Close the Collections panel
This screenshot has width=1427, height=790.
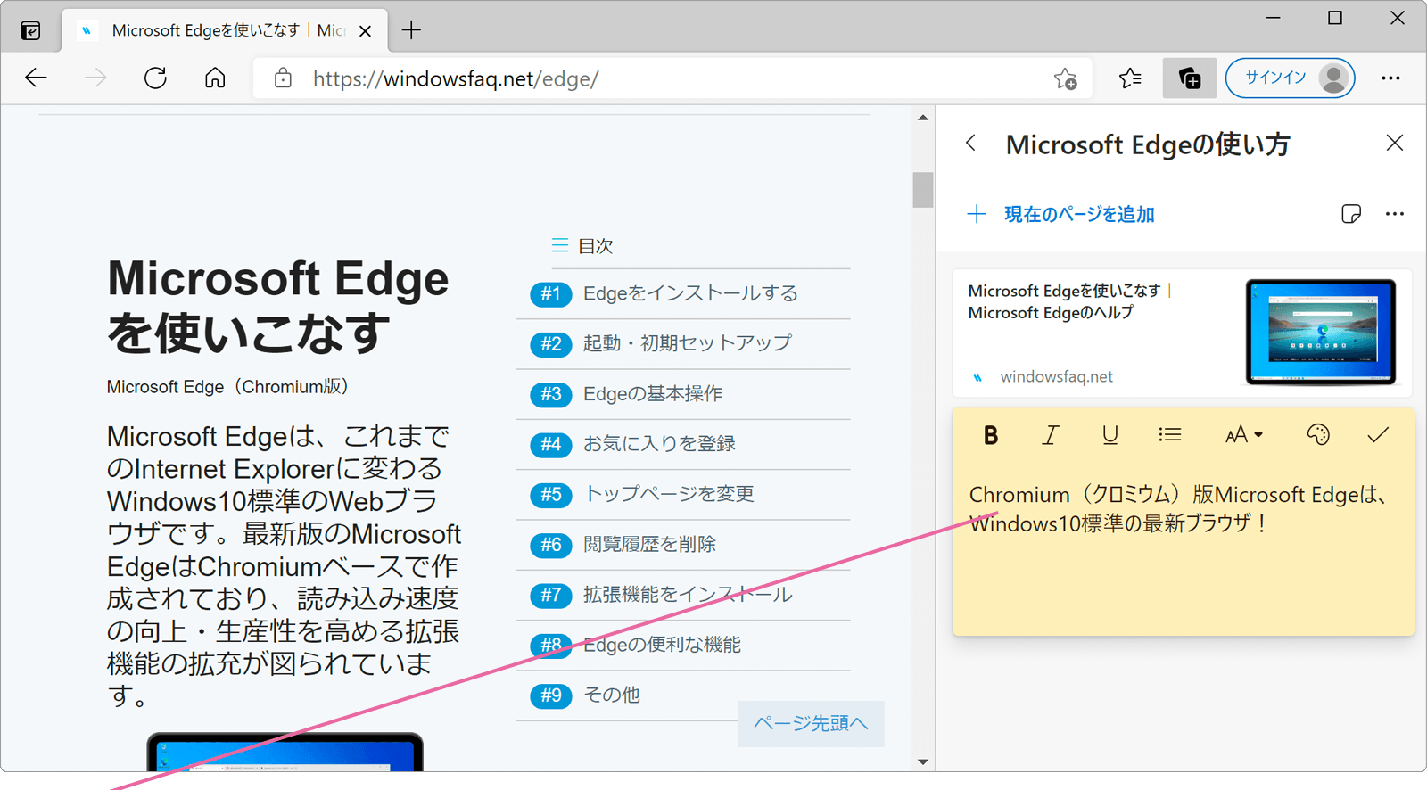[x=1395, y=143]
